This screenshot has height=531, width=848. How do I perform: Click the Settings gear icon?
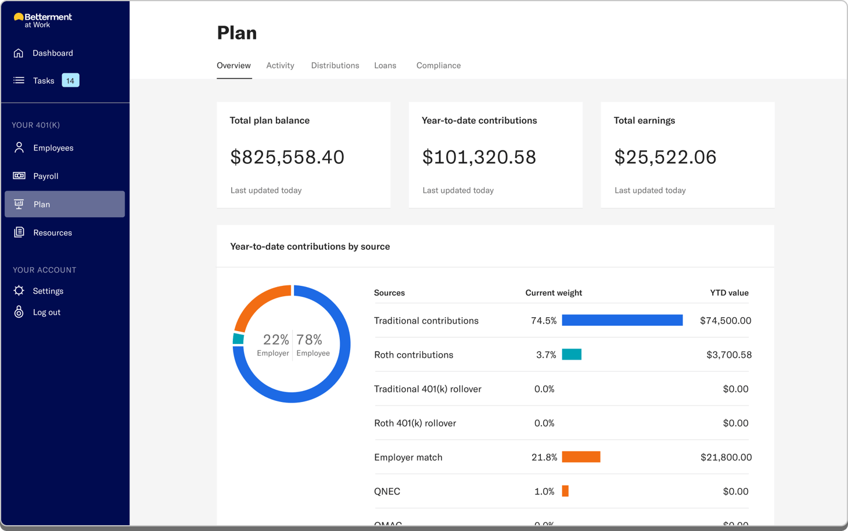click(x=19, y=290)
